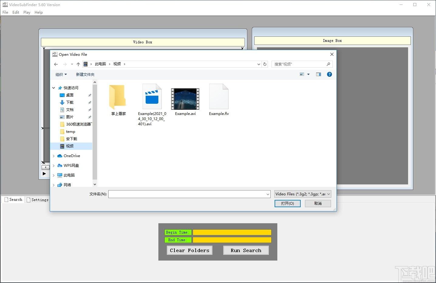The height and width of the screenshot is (283, 436).
Task: Click the Run Search button
Action: click(x=246, y=250)
